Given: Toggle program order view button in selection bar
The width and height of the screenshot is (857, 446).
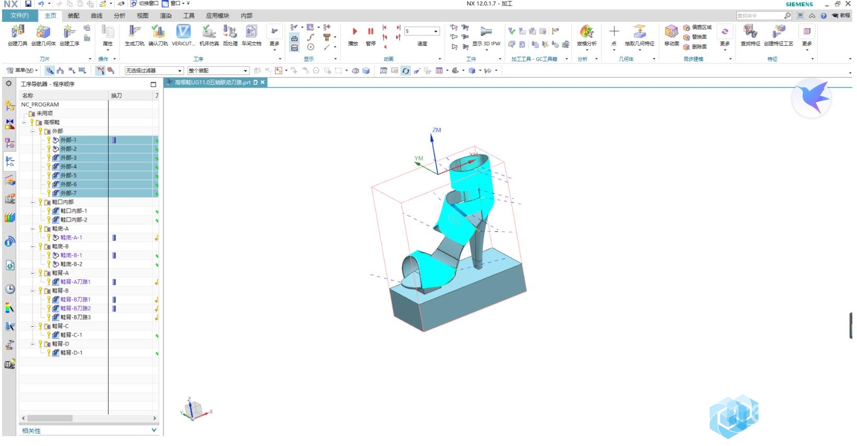Looking at the screenshot, I should point(50,70).
